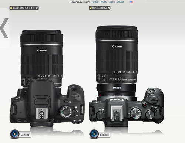
Task: Move EOS R8 left with arrow icon
Action: (x=109, y=8)
